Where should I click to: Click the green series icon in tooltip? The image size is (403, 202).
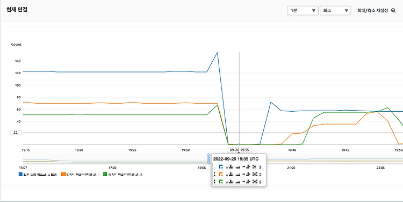[x=220, y=182]
